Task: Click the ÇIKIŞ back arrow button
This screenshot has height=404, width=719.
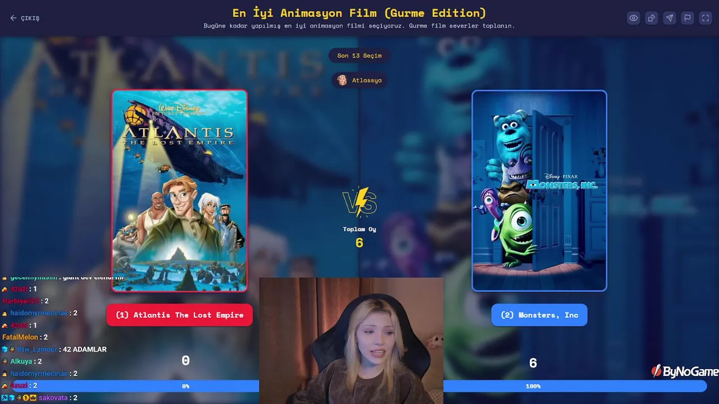Action: point(25,18)
